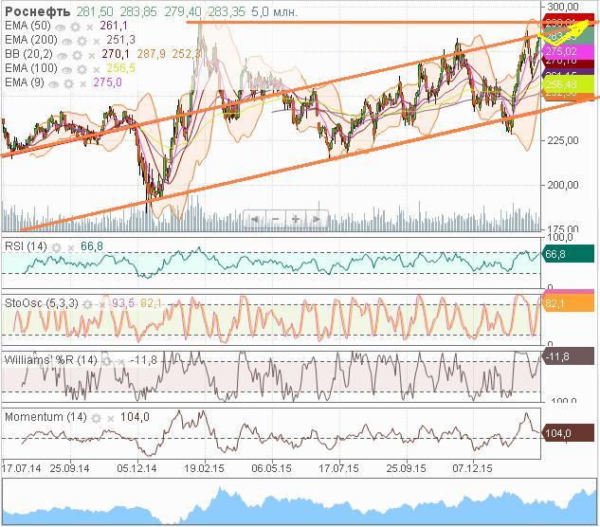Image resolution: width=600 pixels, height=527 pixels.
Task: Hide the EMA (50) indicator line
Action: 61,27
